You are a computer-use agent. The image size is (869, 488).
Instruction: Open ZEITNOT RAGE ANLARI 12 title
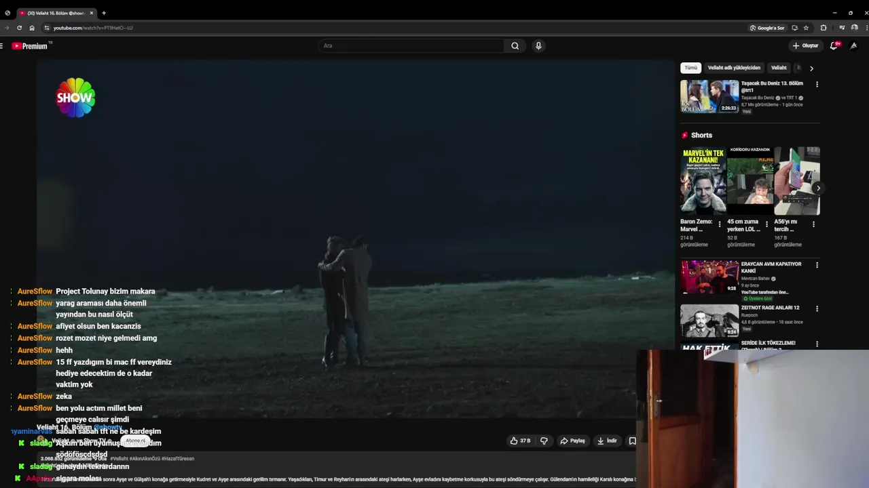(770, 308)
